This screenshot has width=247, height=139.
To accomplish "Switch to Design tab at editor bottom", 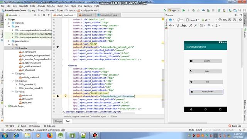I will (x=58, y=121).
